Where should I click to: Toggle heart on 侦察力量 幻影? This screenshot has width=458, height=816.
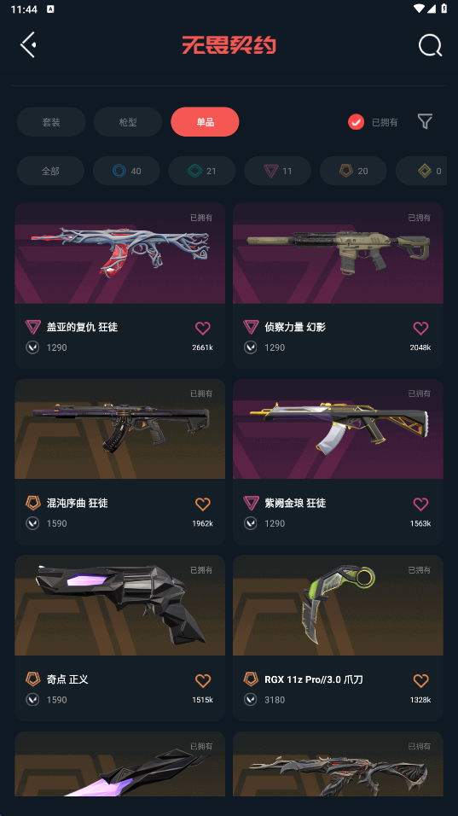pyautogui.click(x=420, y=328)
